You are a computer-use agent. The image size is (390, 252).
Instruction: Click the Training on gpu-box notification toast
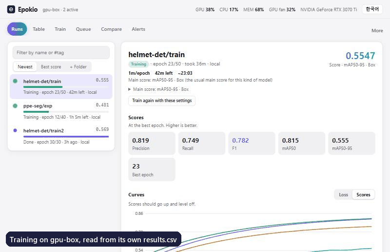(94, 239)
